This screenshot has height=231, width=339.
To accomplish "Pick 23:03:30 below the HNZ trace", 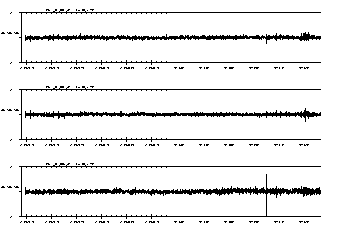I will click(177, 222).
